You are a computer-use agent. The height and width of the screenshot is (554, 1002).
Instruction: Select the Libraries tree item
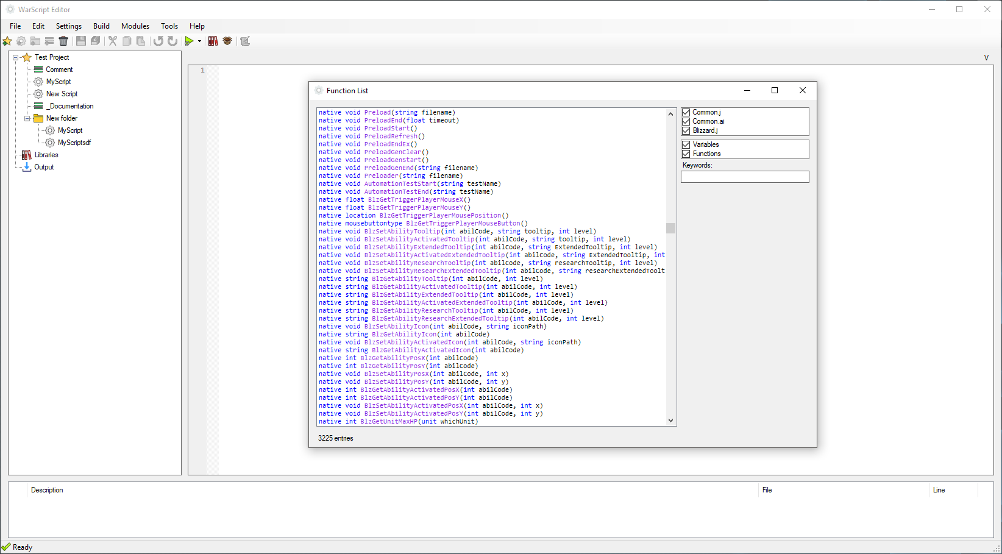(x=46, y=155)
